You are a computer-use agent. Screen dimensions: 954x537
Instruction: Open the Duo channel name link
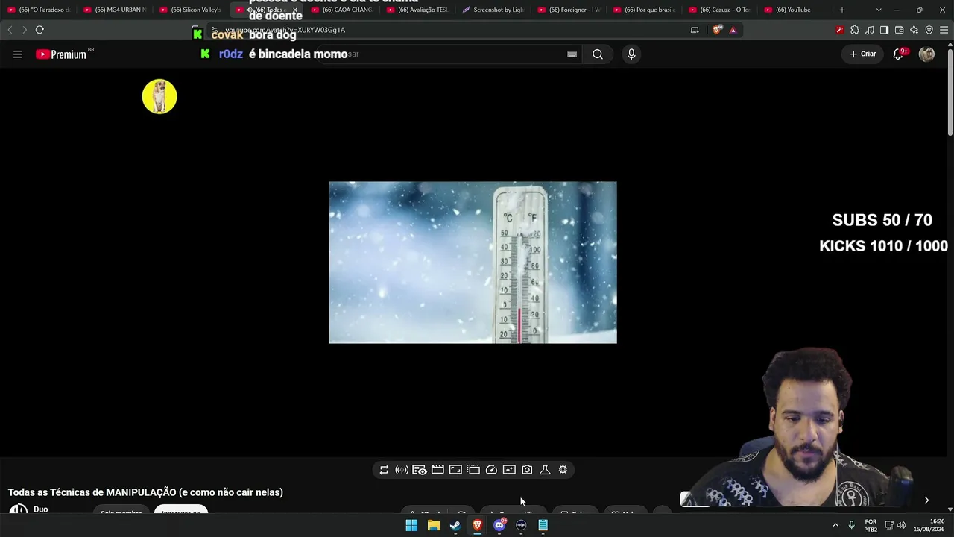[40, 509]
